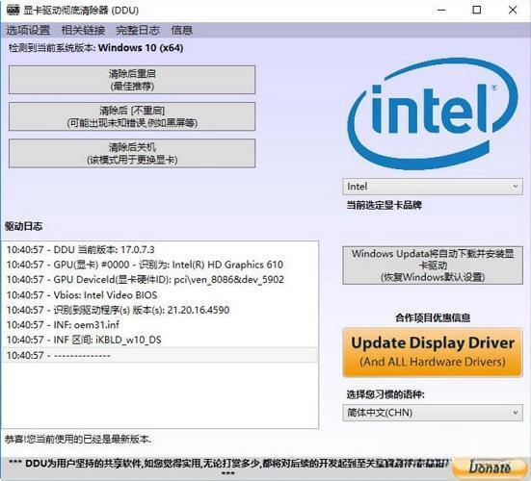Image resolution: width=531 pixels, height=481 pixels.
Task: Click the latest version status message
Action: pyautogui.click(x=78, y=439)
